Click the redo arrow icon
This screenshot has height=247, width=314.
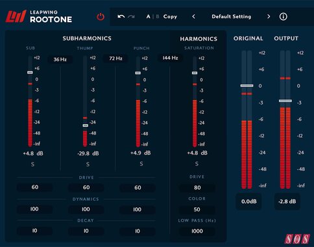click(x=131, y=16)
